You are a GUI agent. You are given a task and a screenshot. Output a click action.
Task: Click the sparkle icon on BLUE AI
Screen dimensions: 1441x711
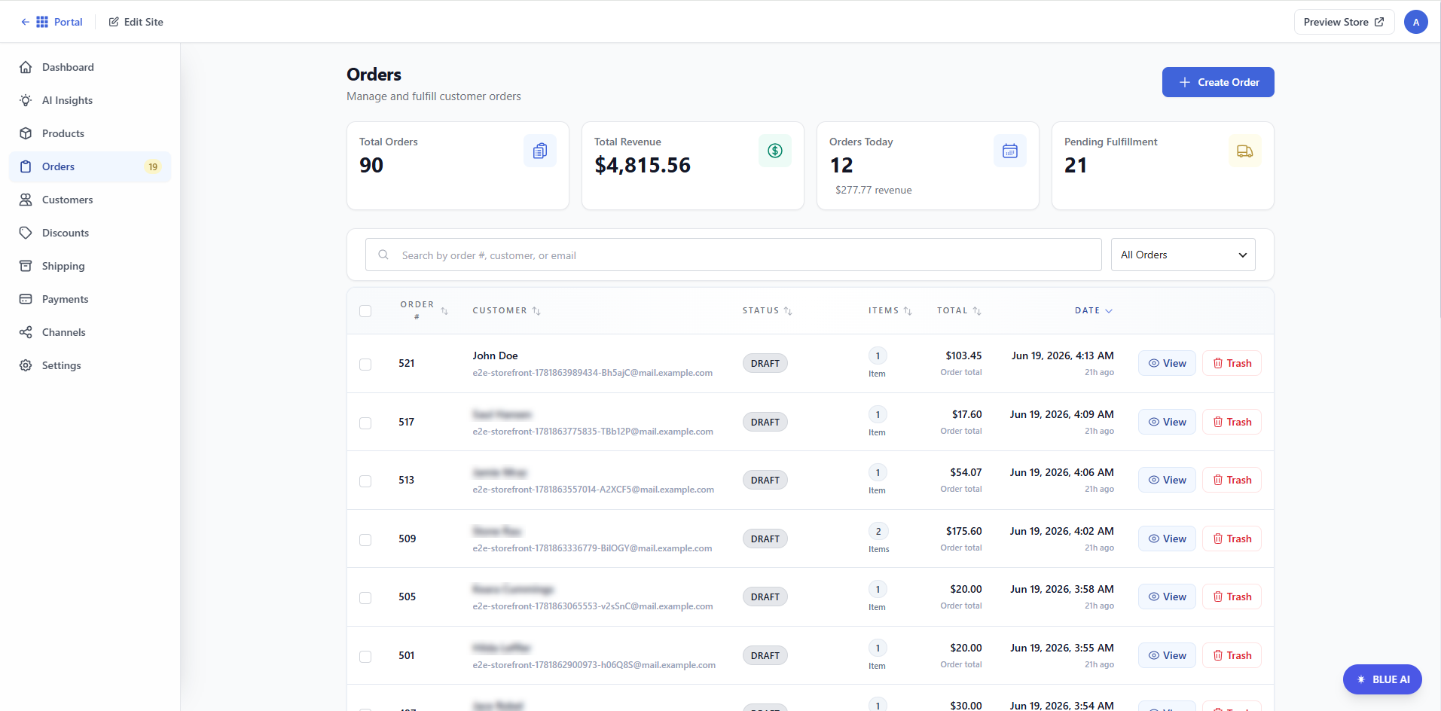(x=1361, y=679)
